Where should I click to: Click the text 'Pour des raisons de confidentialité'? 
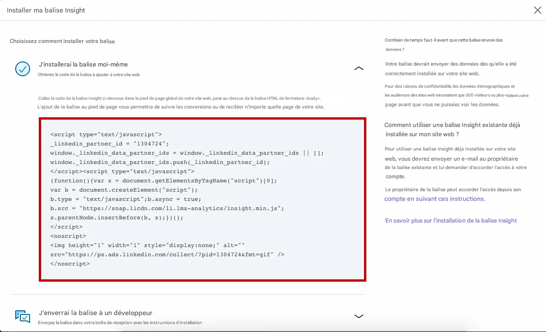point(456,96)
